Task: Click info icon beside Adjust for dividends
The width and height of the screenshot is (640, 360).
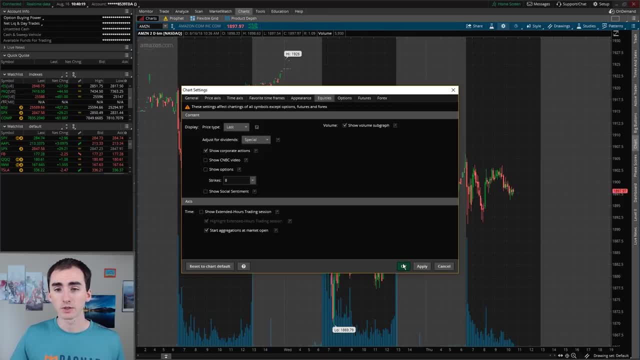Action: (x=278, y=139)
